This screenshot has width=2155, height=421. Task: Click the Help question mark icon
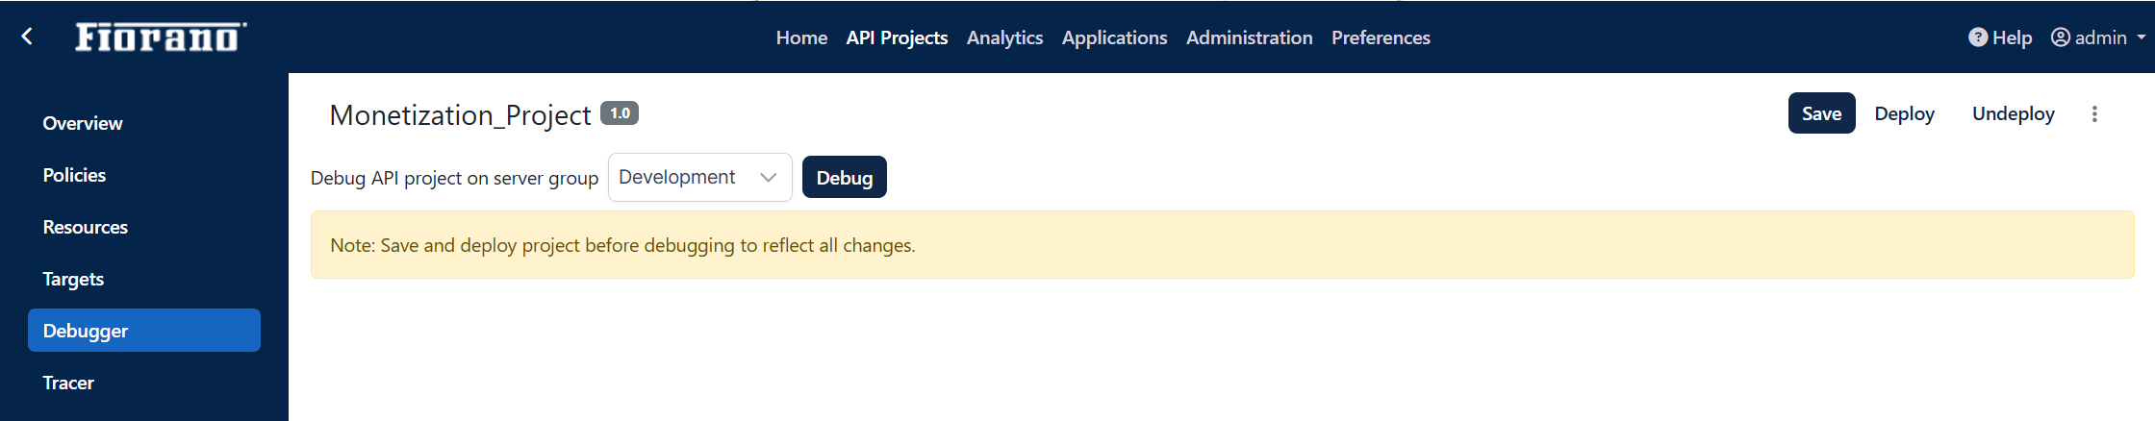(1978, 37)
